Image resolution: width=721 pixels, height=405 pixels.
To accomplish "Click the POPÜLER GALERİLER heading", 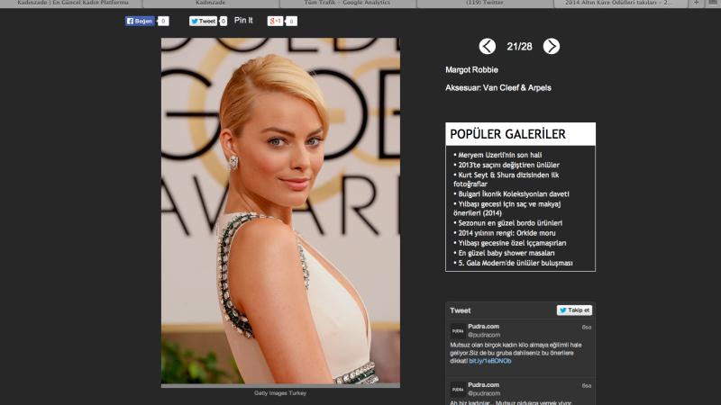I will tap(507, 134).
